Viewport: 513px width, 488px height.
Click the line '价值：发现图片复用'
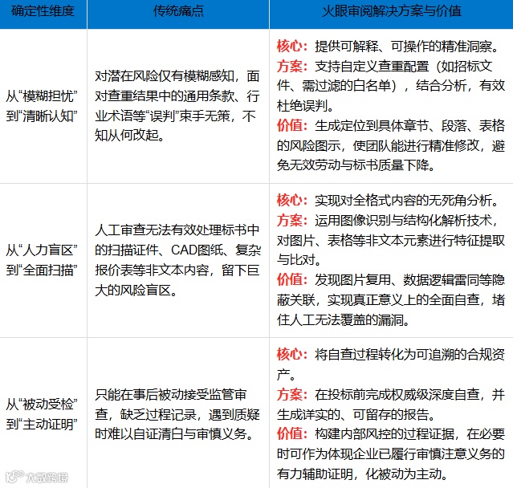click(x=391, y=279)
